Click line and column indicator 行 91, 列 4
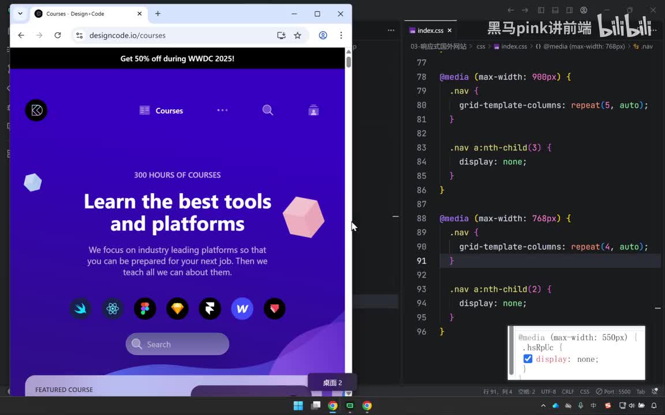Image resolution: width=665 pixels, height=415 pixels. [498, 391]
